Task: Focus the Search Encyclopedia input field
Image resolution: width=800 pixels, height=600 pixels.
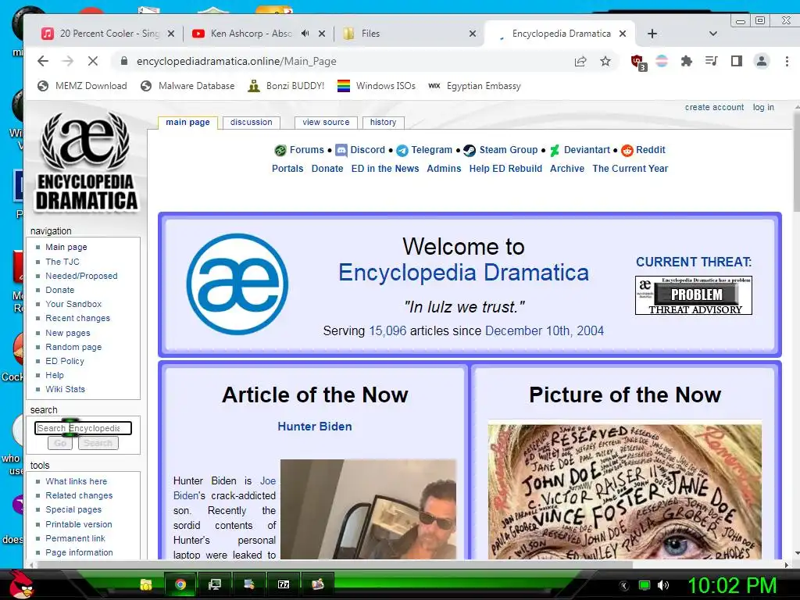Action: point(83,428)
